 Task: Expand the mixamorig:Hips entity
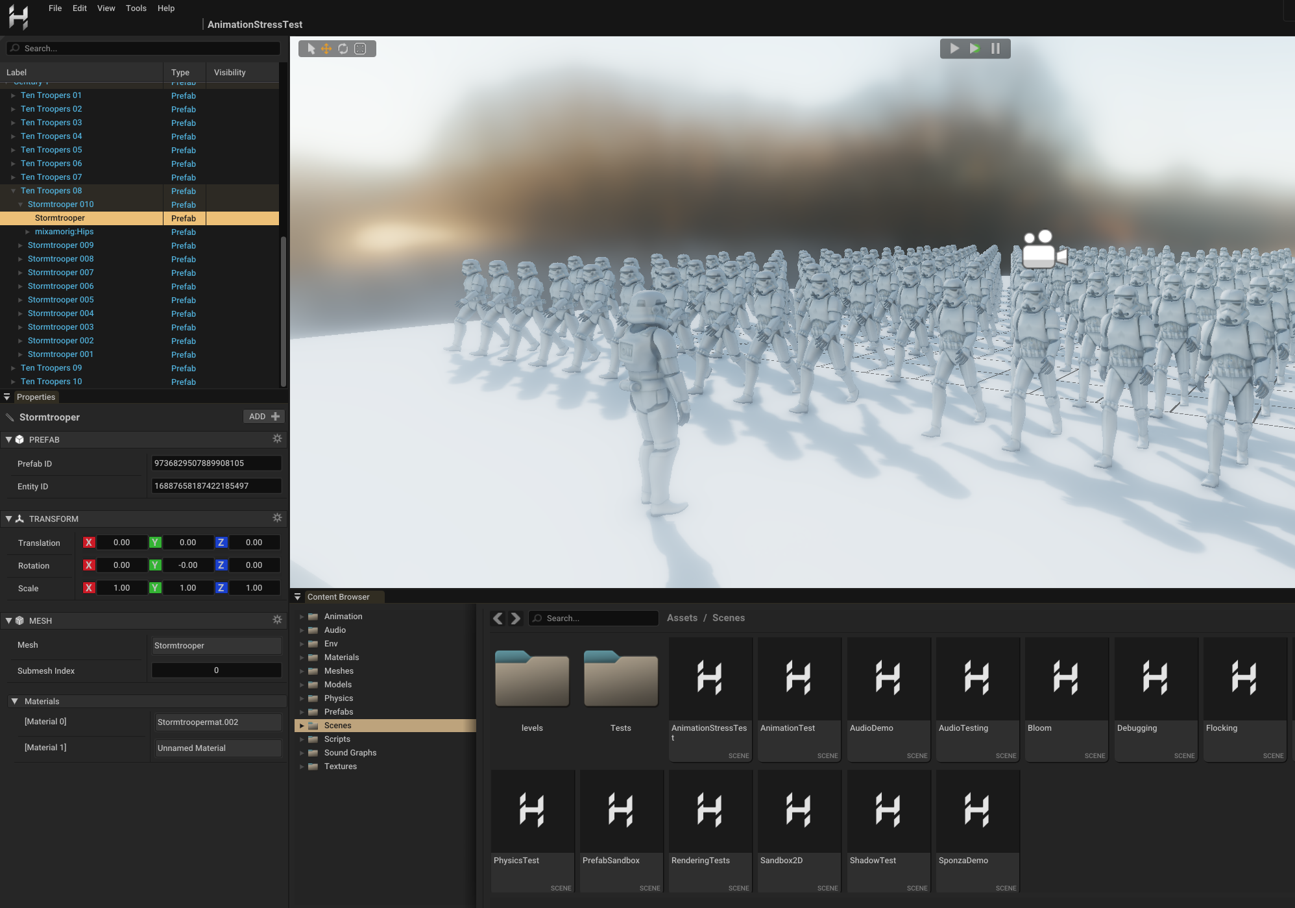pyautogui.click(x=27, y=232)
